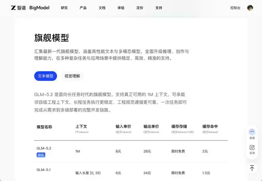The width and height of the screenshot is (262, 181).
Task: Click the 6元 input price cell
Action: coord(118,173)
